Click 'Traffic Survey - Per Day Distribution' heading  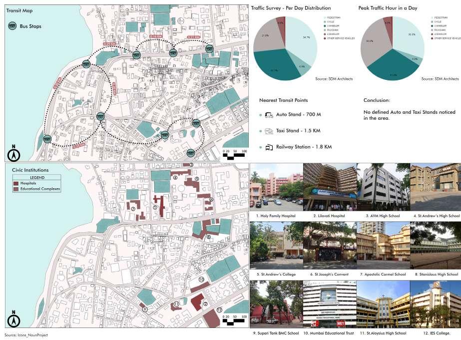[x=291, y=8]
